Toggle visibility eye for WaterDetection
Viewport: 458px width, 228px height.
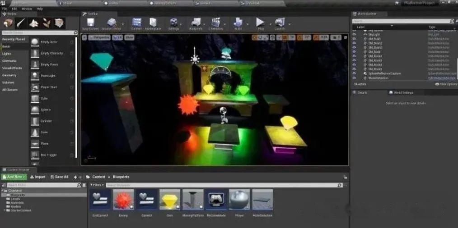[x=354, y=78]
